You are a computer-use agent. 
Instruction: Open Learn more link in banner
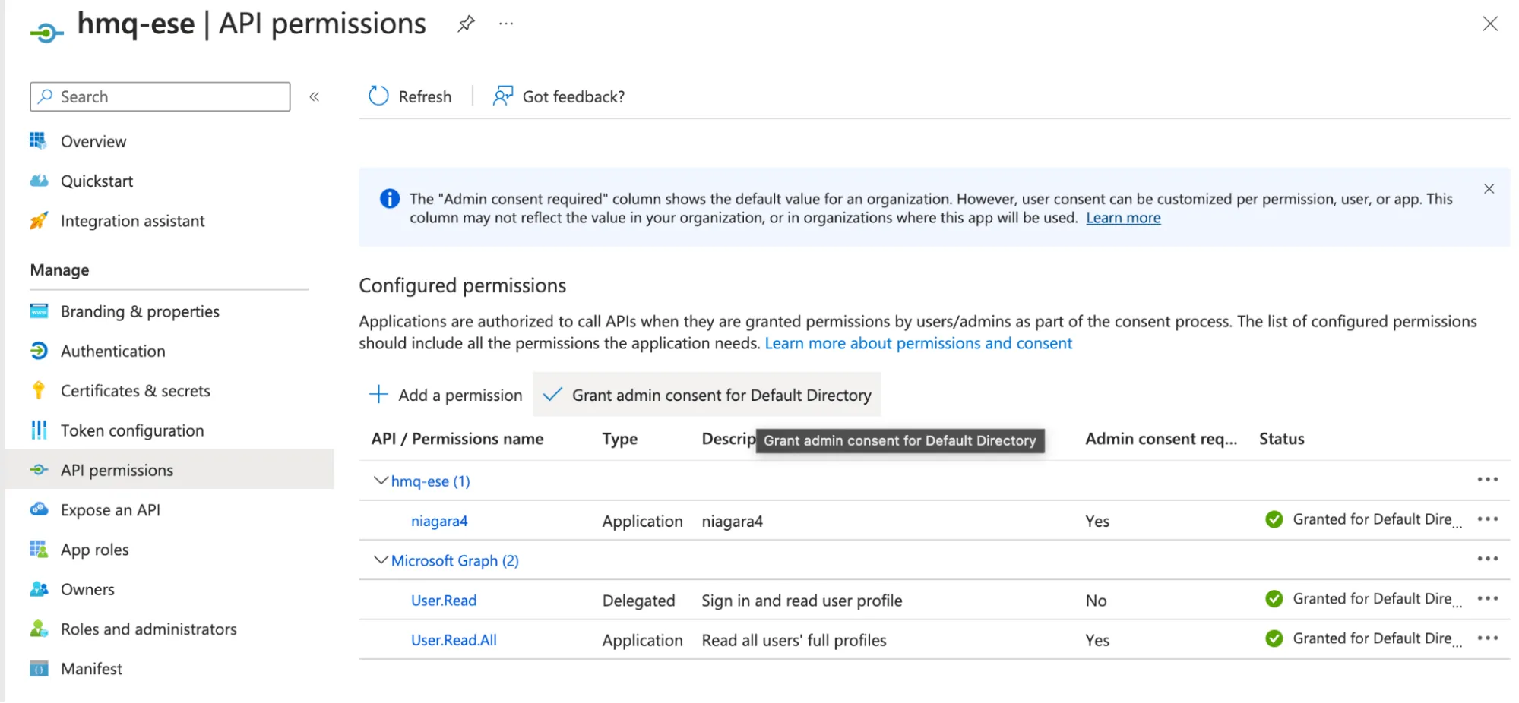pos(1123,218)
